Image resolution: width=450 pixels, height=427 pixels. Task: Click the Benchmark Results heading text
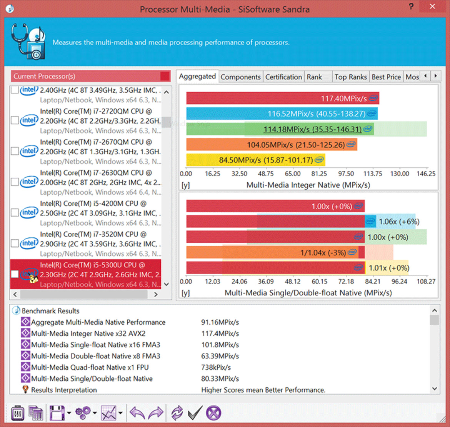pos(50,311)
